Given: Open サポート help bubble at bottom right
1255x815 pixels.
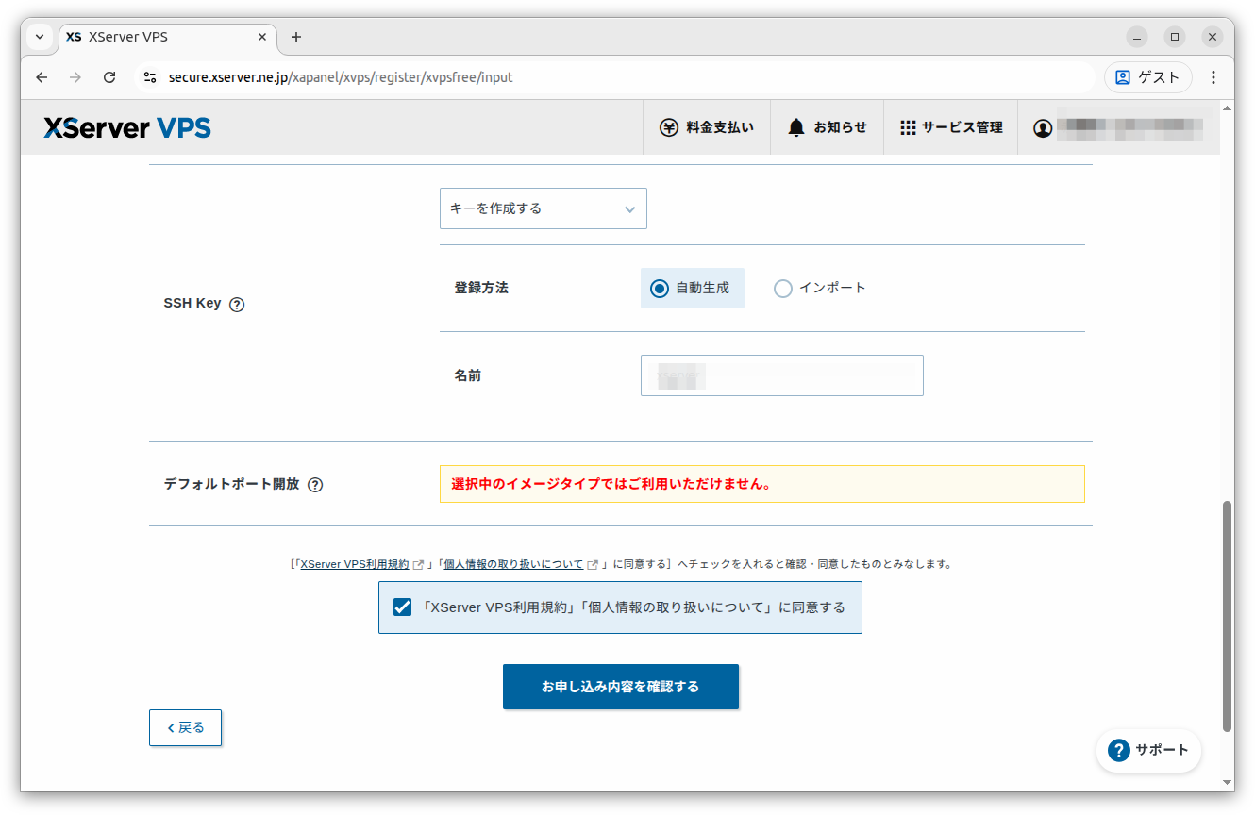Looking at the screenshot, I should pos(1147,750).
